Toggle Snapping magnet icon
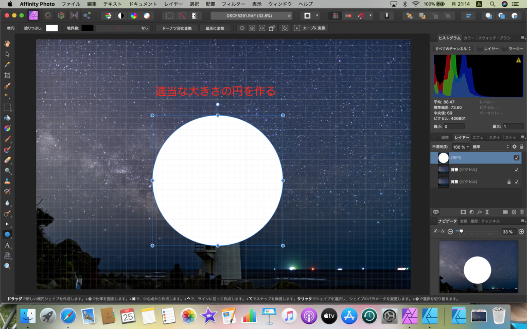The height and width of the screenshot is (329, 527). click(x=361, y=15)
